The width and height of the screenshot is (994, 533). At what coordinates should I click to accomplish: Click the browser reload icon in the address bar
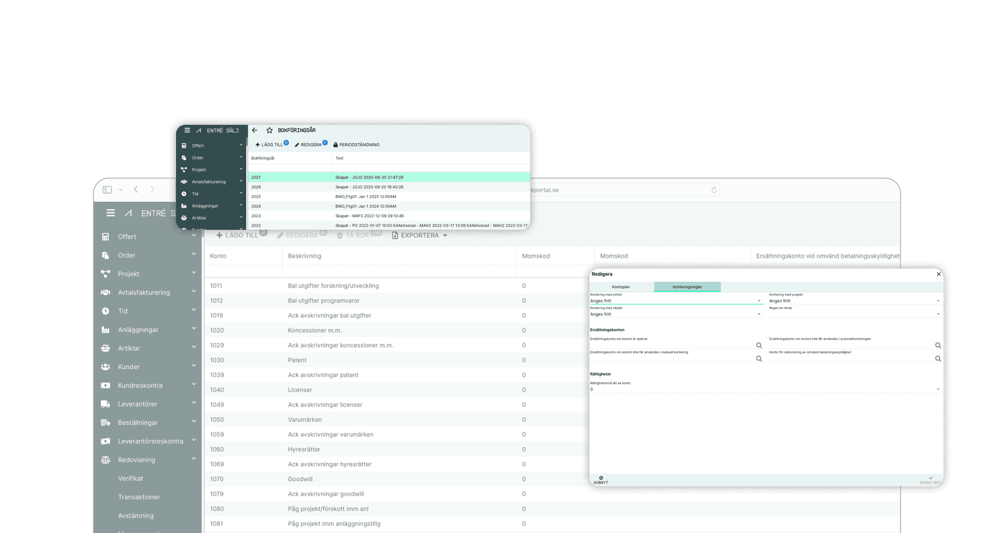(714, 190)
